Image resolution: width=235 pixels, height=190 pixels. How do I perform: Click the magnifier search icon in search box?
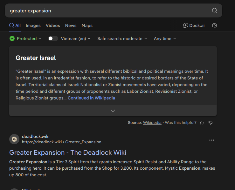click(214, 10)
